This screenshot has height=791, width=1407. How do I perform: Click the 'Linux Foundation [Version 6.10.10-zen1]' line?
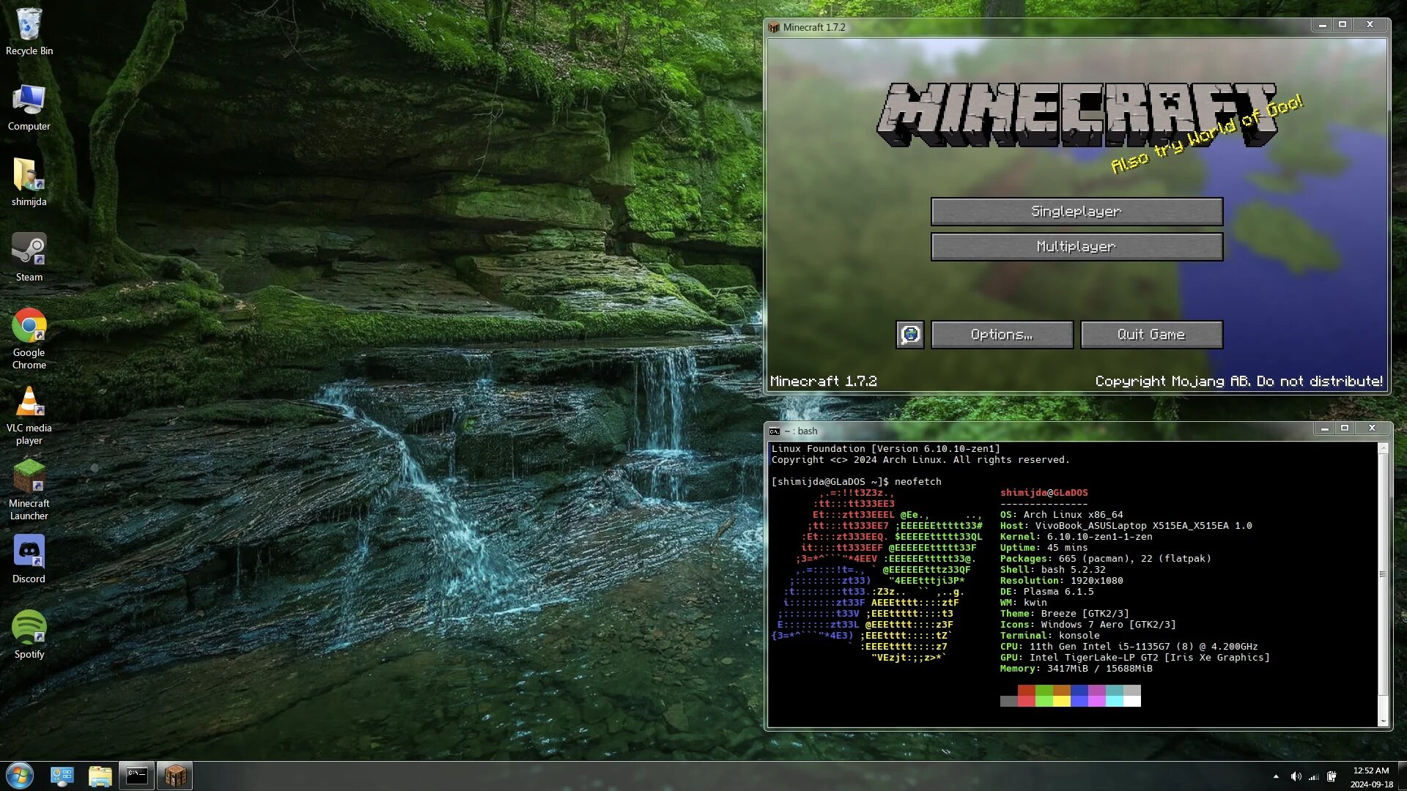click(885, 449)
